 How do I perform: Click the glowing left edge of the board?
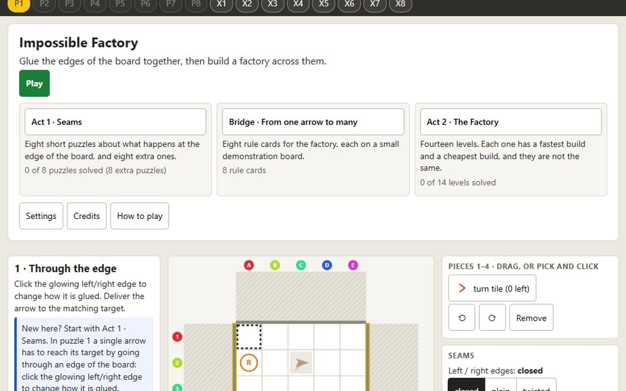(234, 357)
